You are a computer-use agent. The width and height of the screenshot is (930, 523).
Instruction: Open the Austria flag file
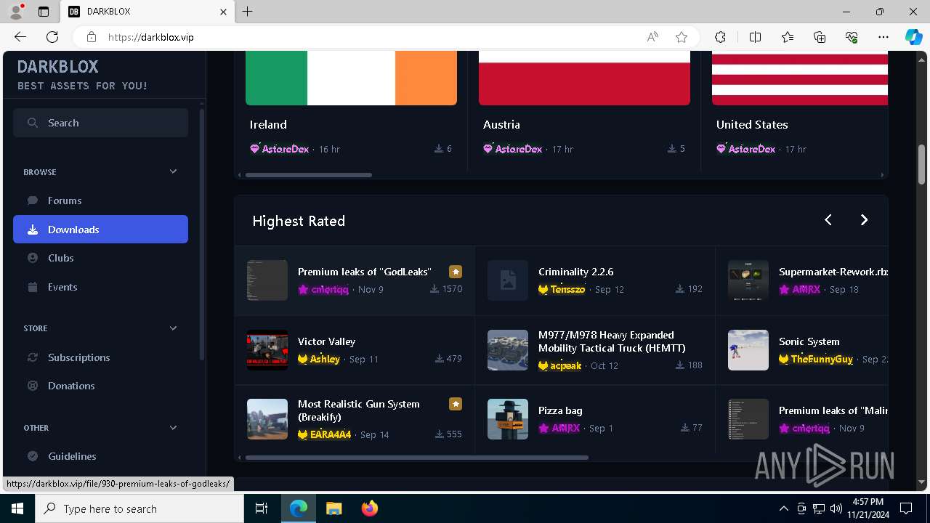pos(501,125)
